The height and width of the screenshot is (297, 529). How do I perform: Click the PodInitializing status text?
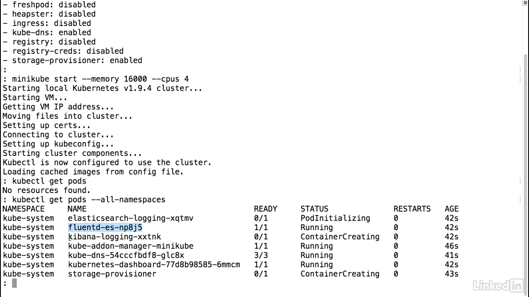[x=335, y=218]
